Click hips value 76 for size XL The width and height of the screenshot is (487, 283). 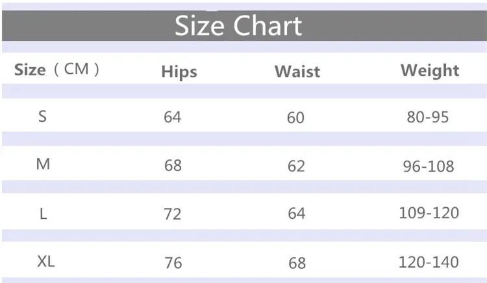click(173, 263)
